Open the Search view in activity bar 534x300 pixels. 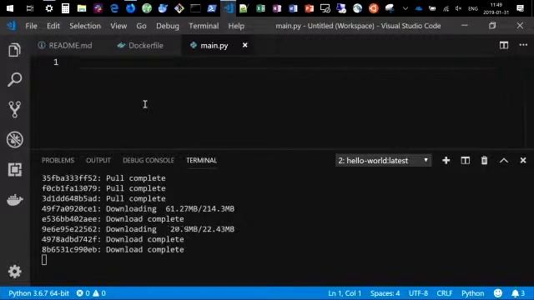click(x=15, y=80)
